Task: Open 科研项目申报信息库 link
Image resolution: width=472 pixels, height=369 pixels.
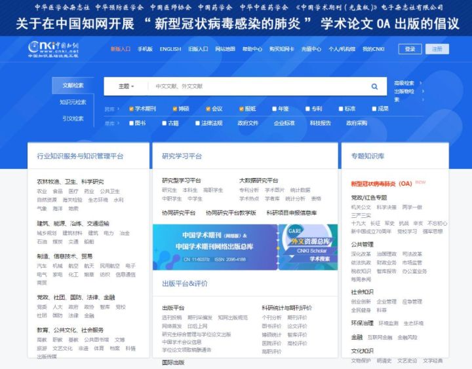Action: [292, 213]
